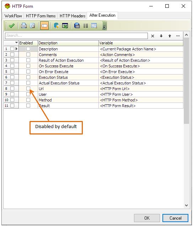Click into the Search input field
The width and height of the screenshot is (193, 226).
click(x=76, y=36)
